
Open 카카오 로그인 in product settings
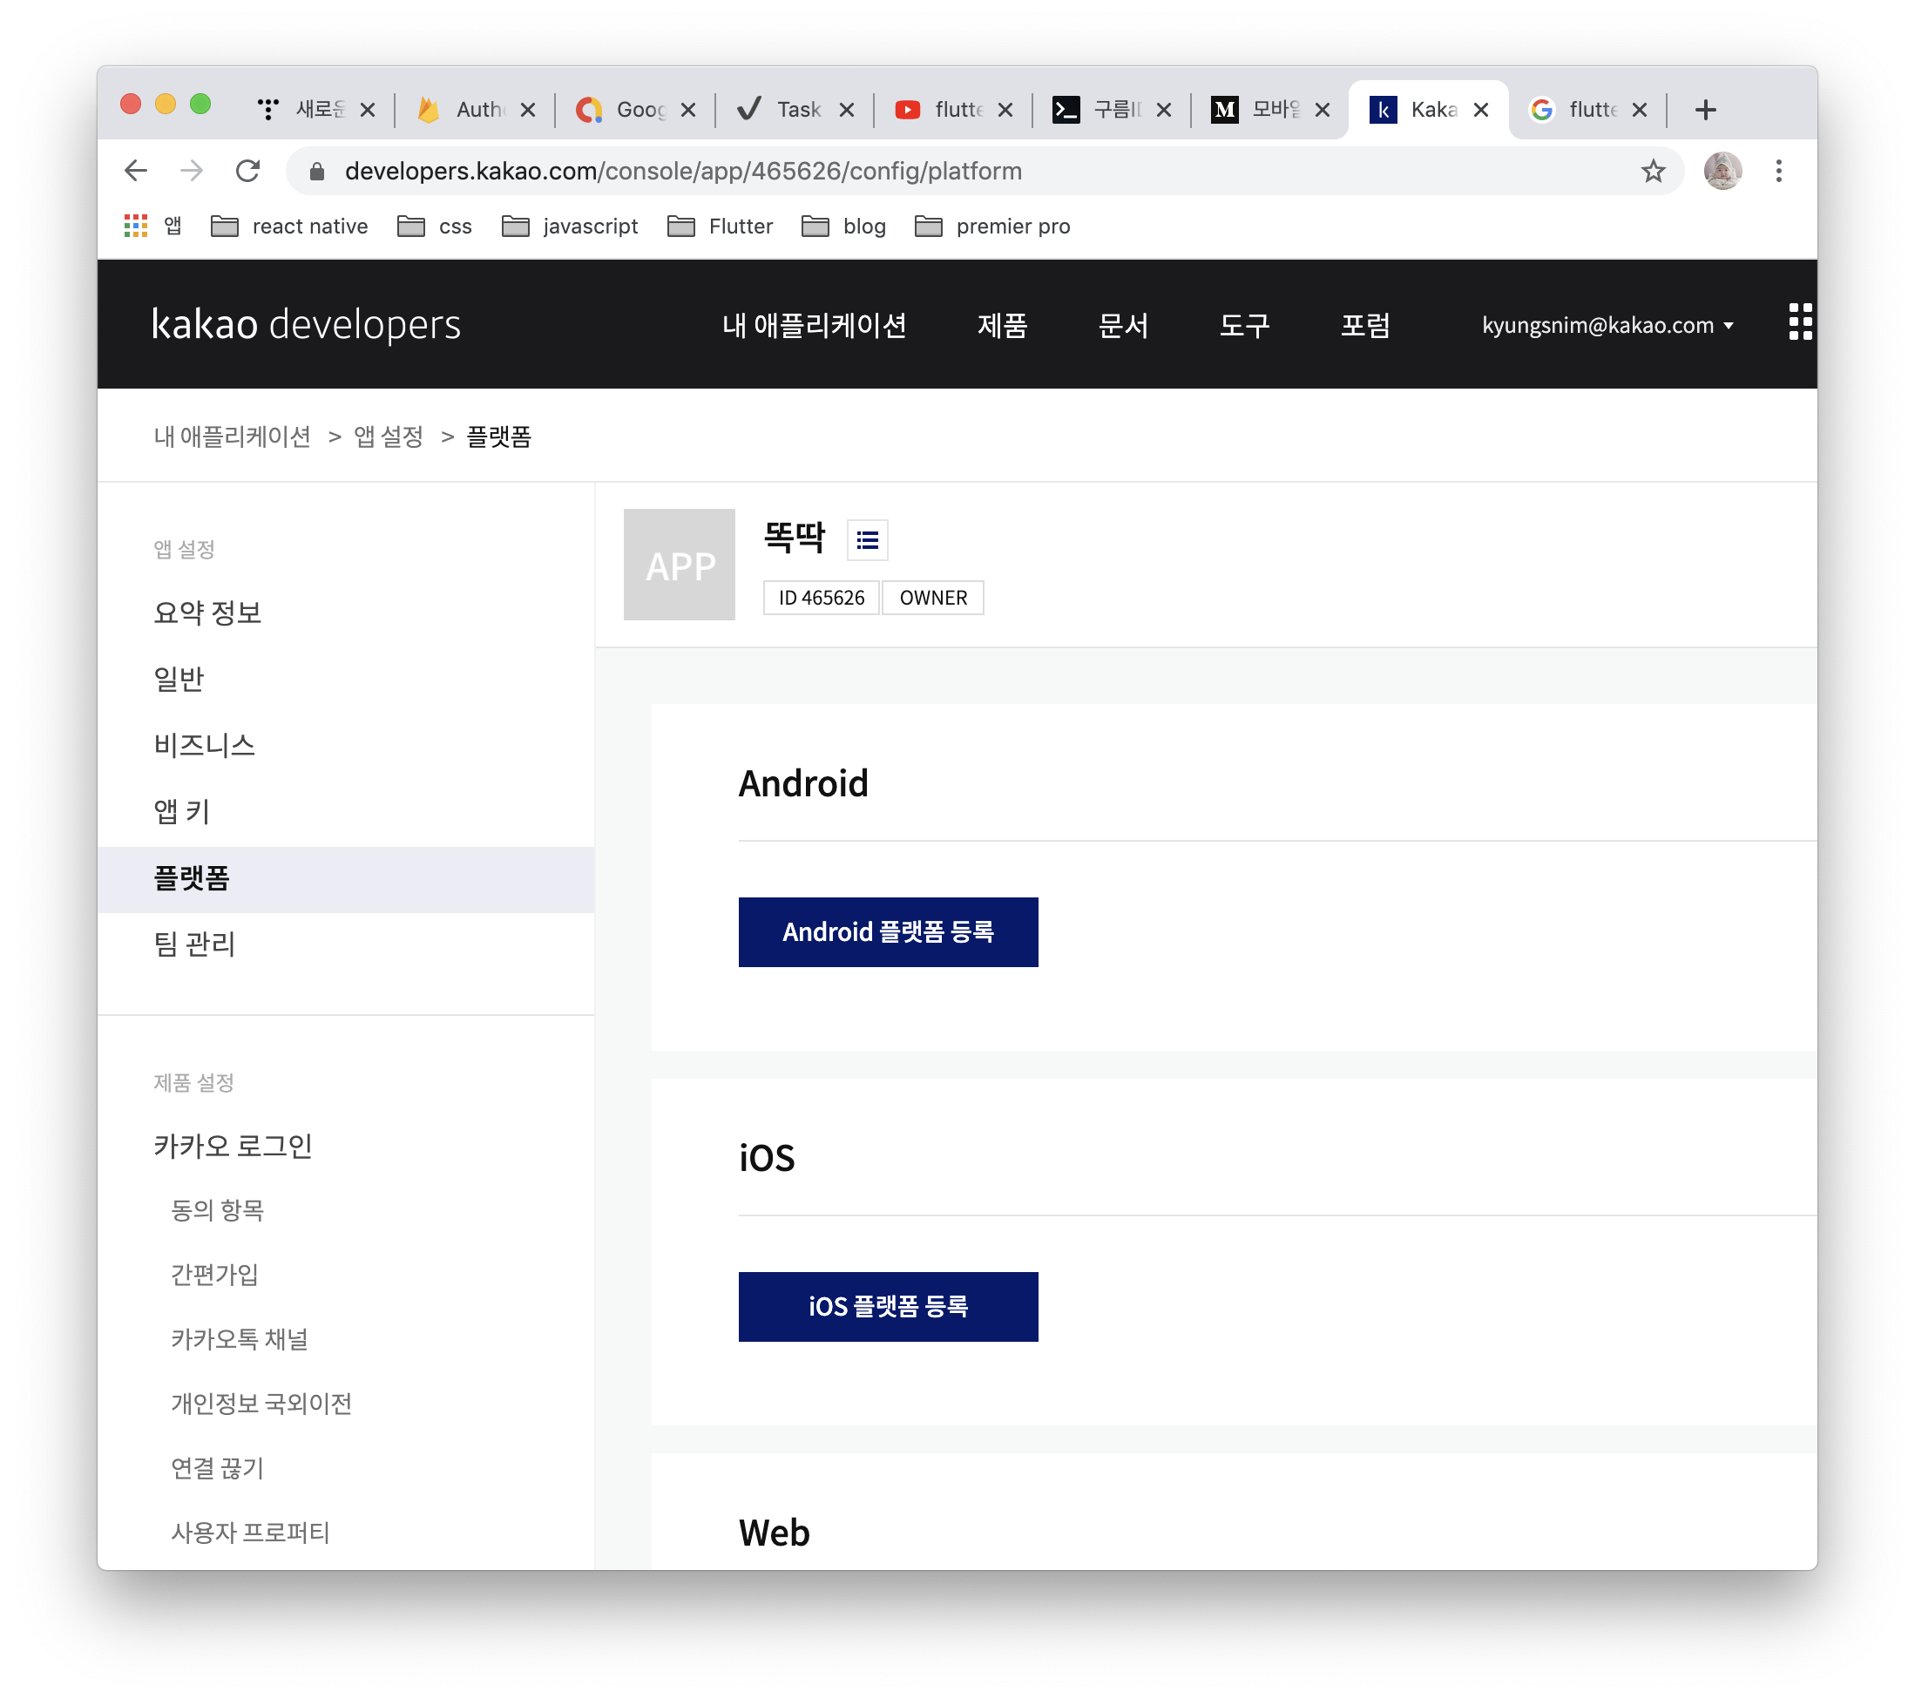point(233,1145)
